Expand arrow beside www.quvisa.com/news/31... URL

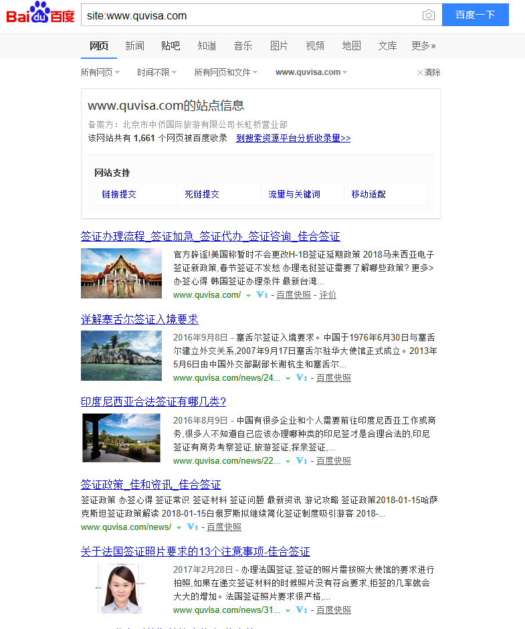[x=288, y=611]
